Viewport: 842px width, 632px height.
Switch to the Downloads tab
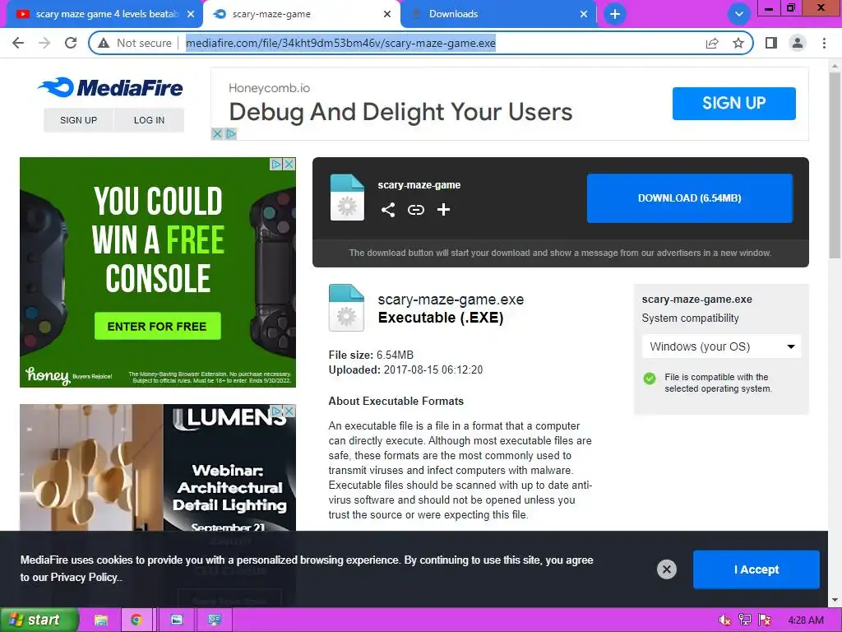(x=499, y=14)
